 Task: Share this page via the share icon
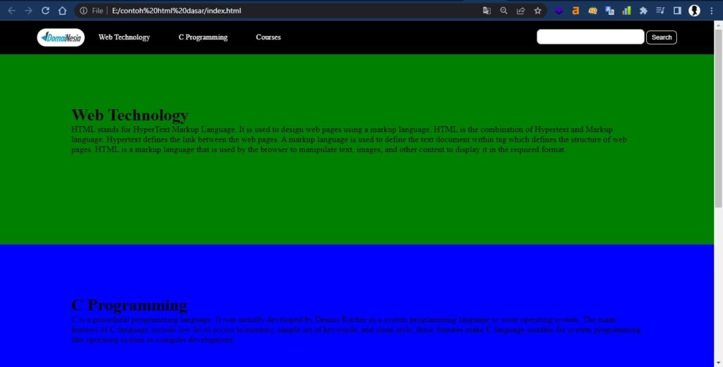pos(520,11)
